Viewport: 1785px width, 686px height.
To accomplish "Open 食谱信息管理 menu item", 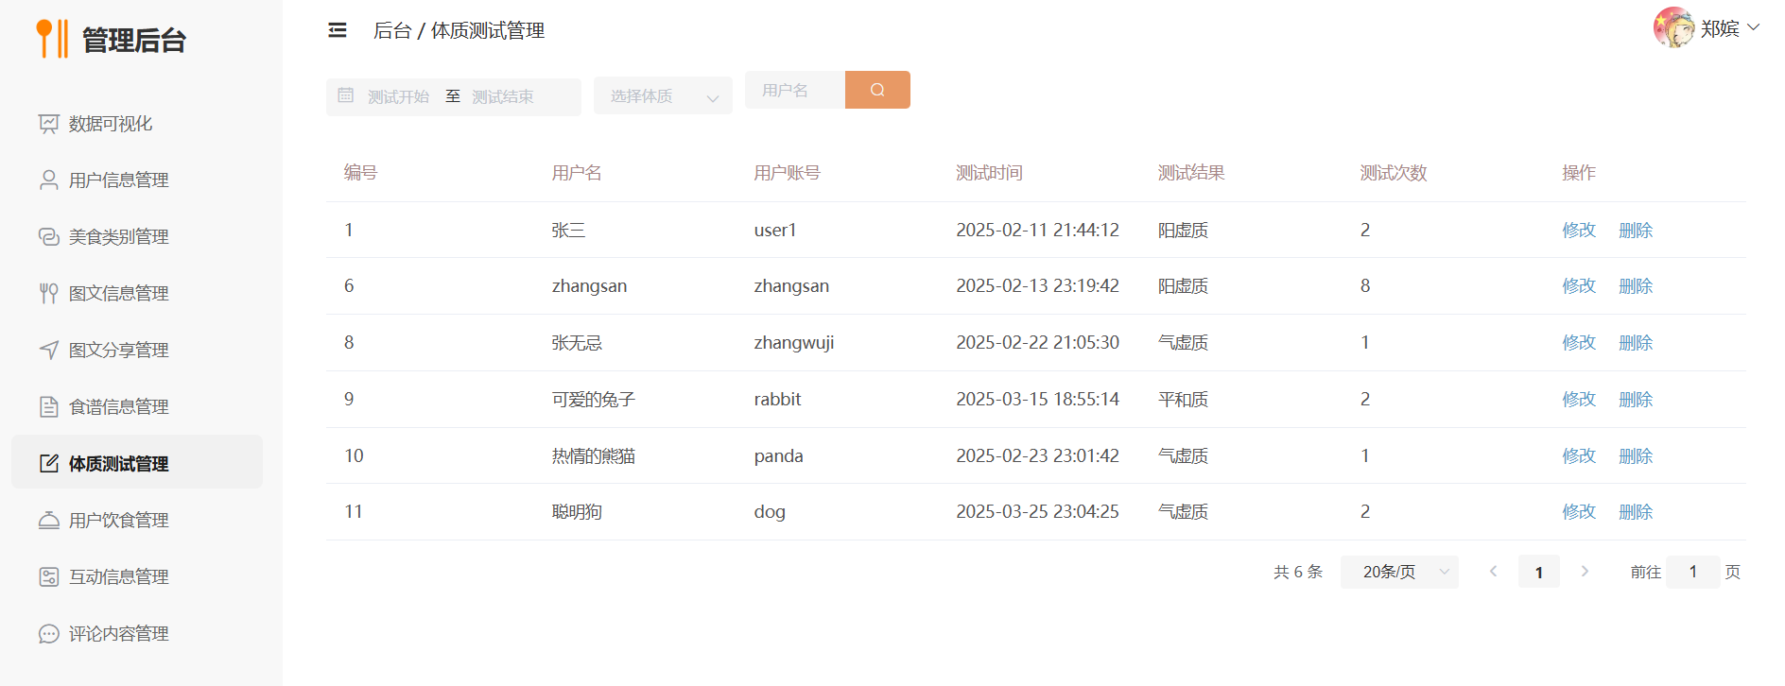I will coord(137,407).
